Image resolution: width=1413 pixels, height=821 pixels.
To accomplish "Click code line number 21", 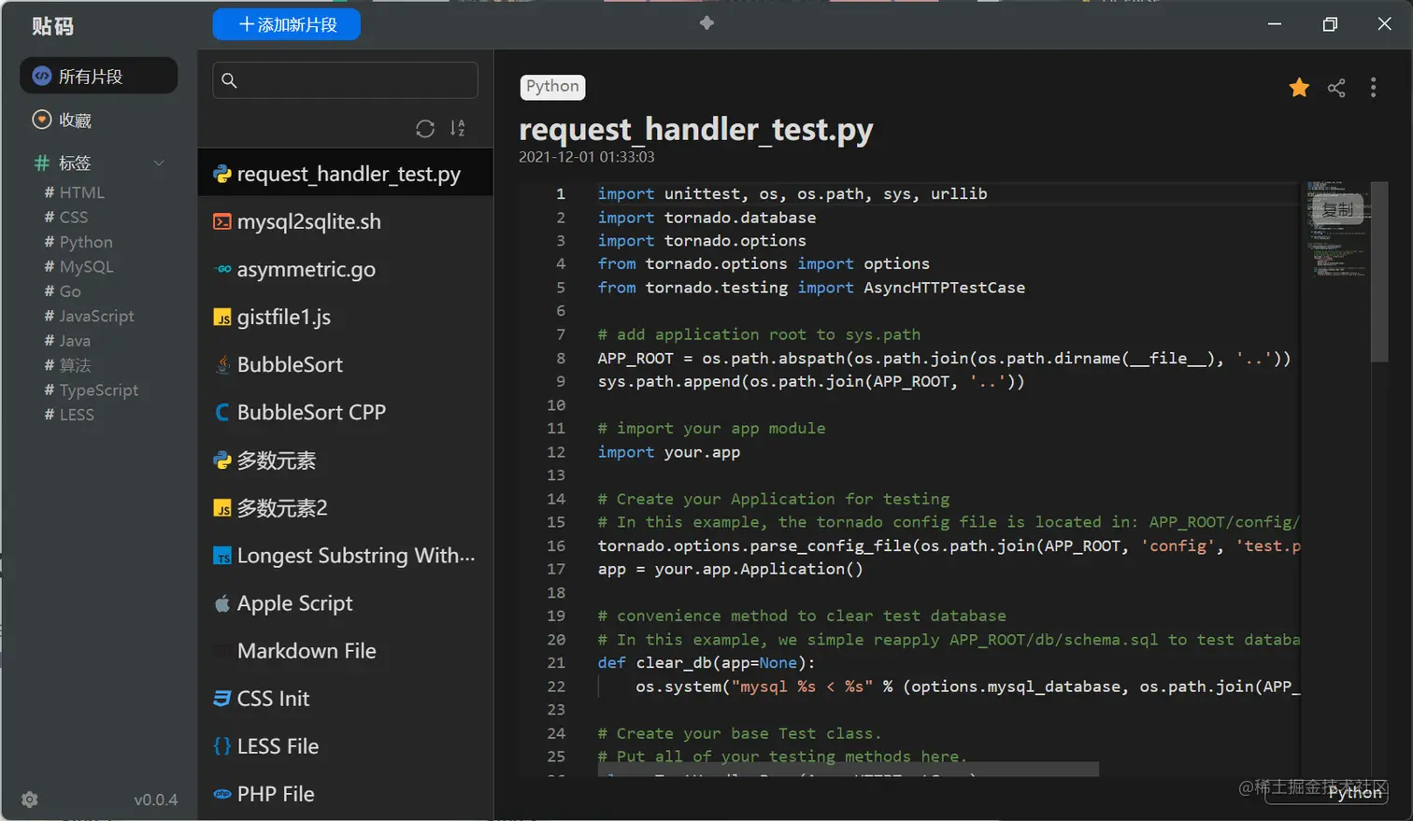I will (556, 662).
